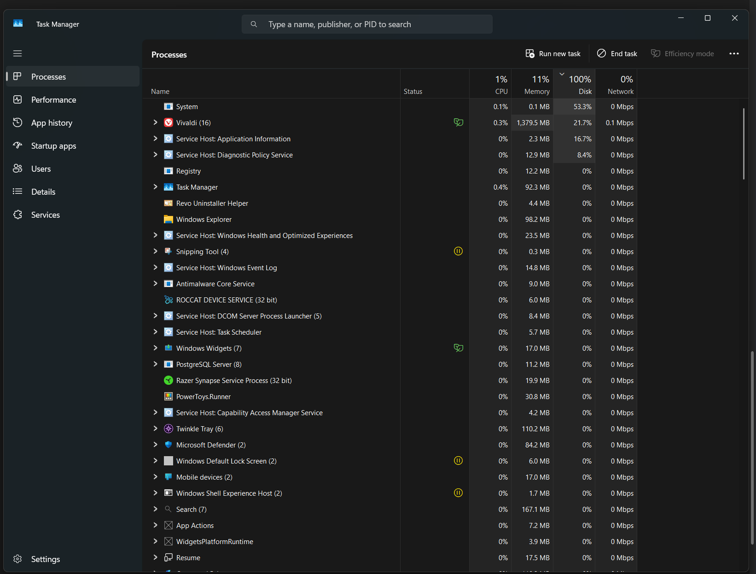Viewport: 756px width, 574px height.
Task: Click Vivaldi's 1,379.5 MB memory value
Action: (x=533, y=123)
